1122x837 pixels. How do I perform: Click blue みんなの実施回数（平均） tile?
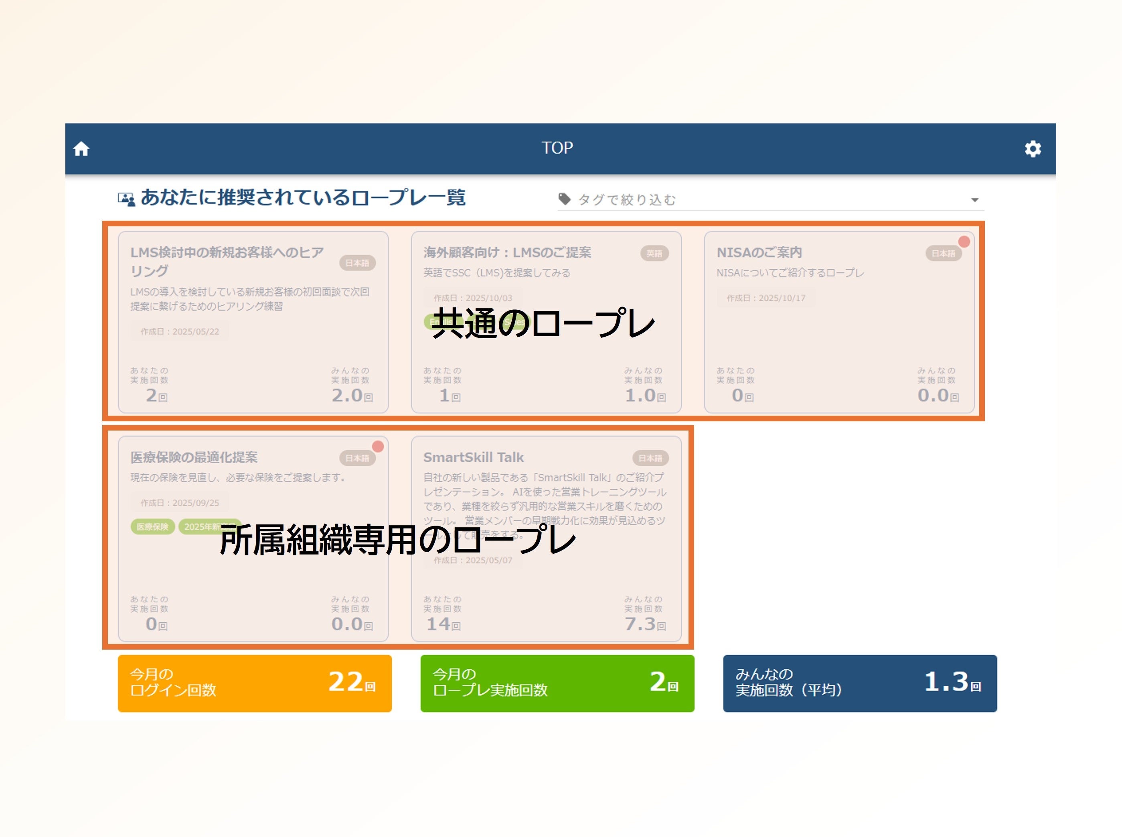tap(859, 683)
